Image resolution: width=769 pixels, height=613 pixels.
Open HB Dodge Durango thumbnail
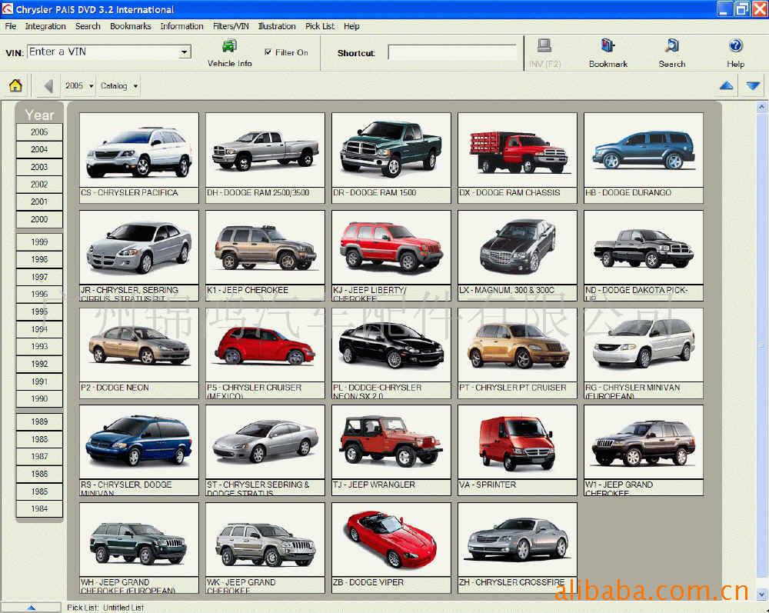pyautogui.click(x=643, y=149)
